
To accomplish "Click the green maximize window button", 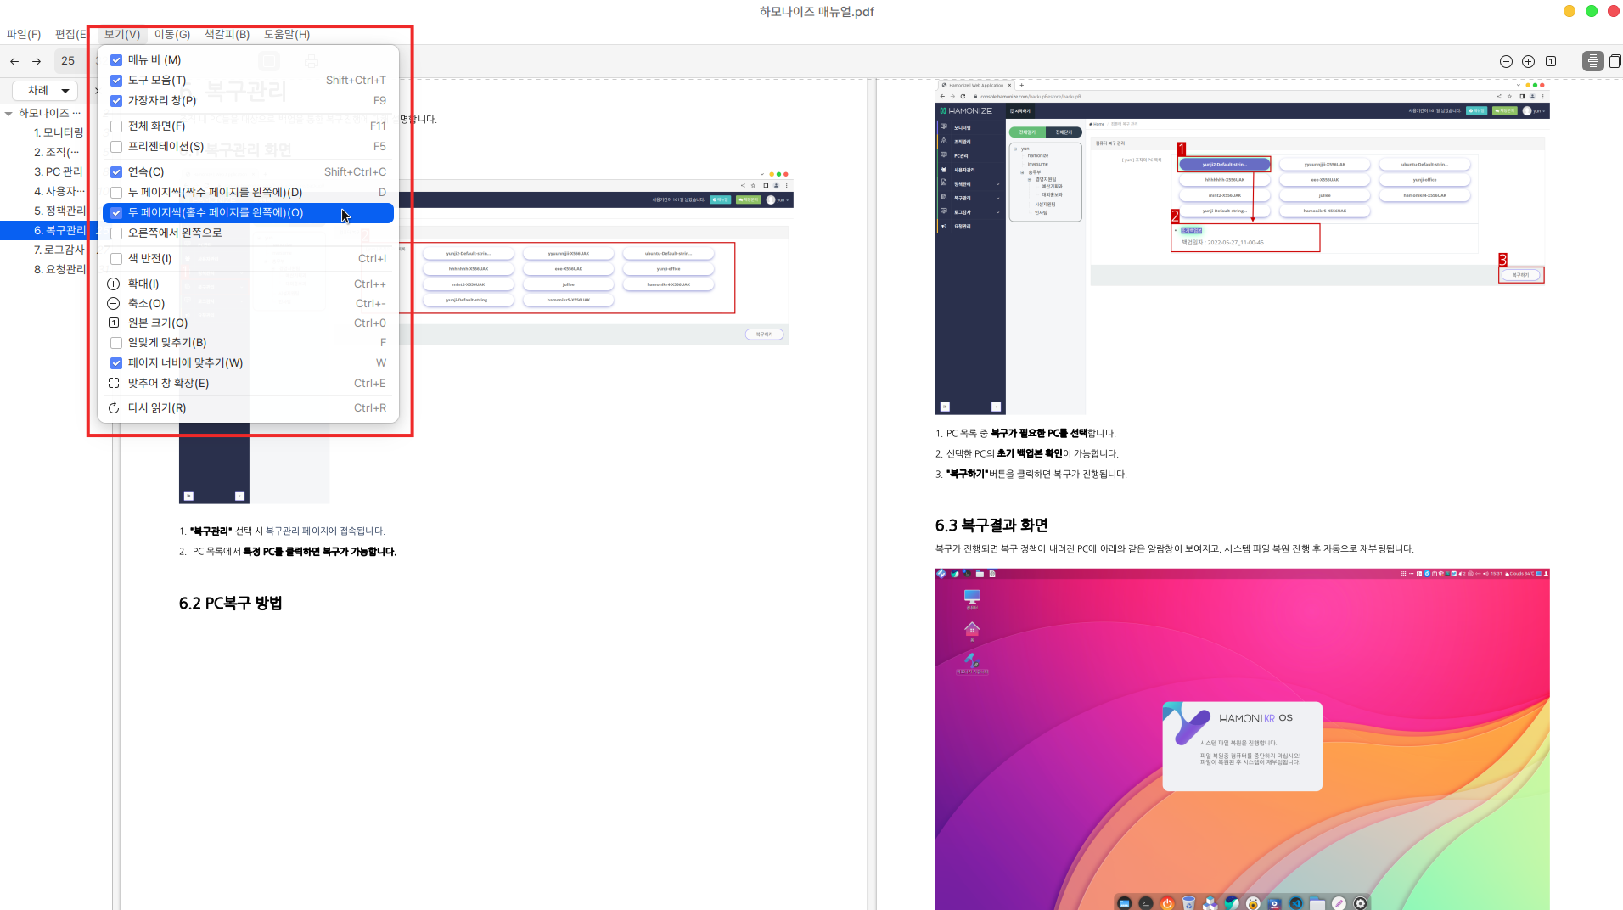I will 1592,11.
